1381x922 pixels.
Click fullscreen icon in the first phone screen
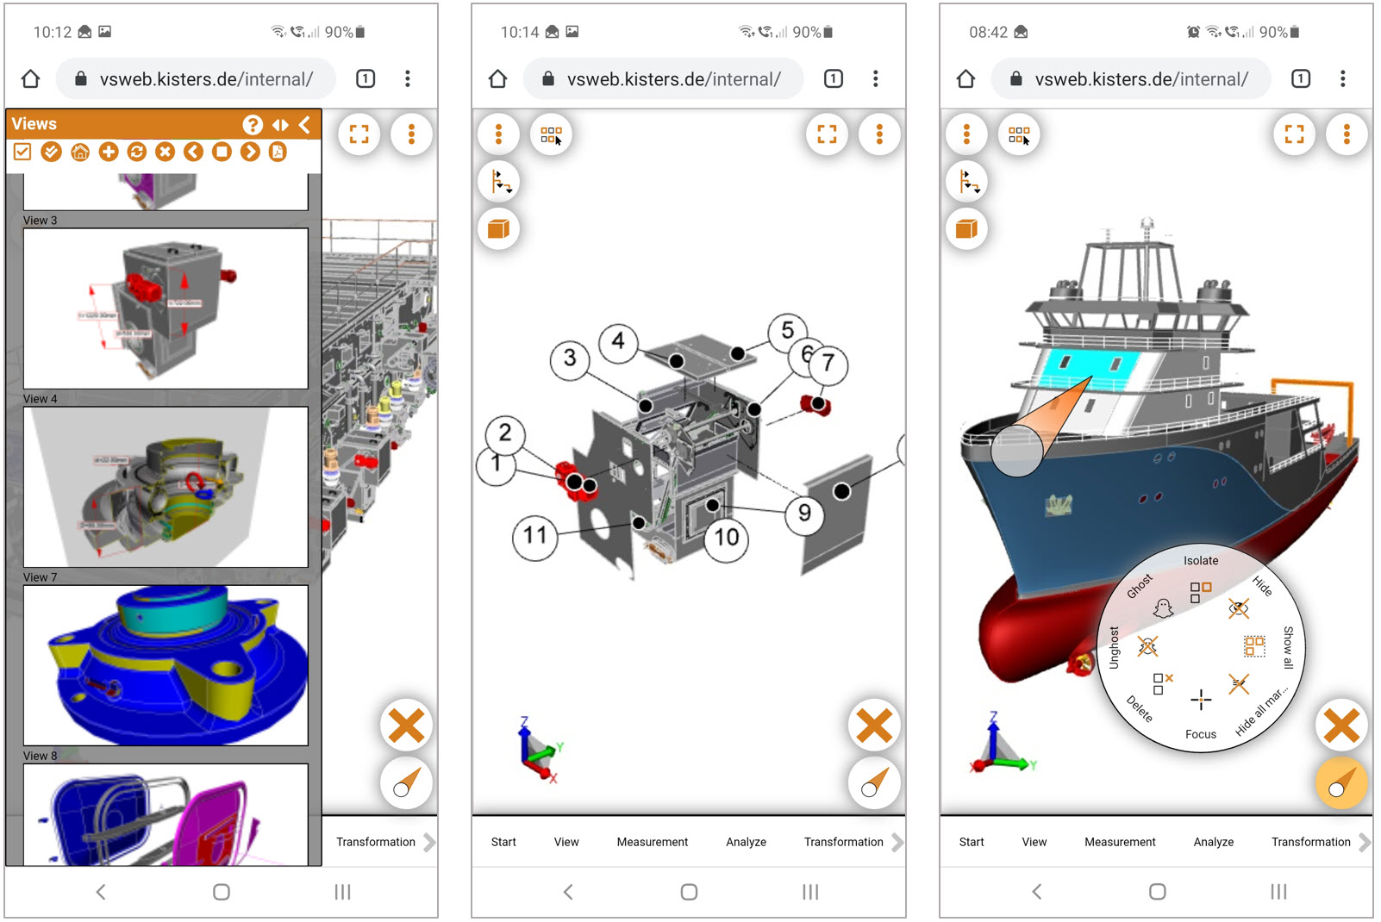(359, 134)
